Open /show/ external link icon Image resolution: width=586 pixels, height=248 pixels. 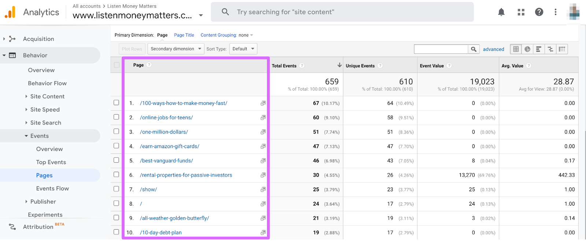[x=263, y=189]
